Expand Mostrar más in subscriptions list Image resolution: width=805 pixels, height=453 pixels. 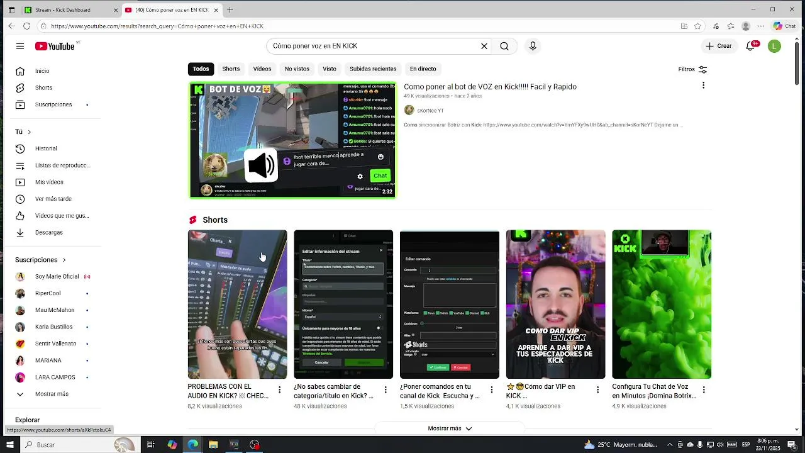point(52,394)
